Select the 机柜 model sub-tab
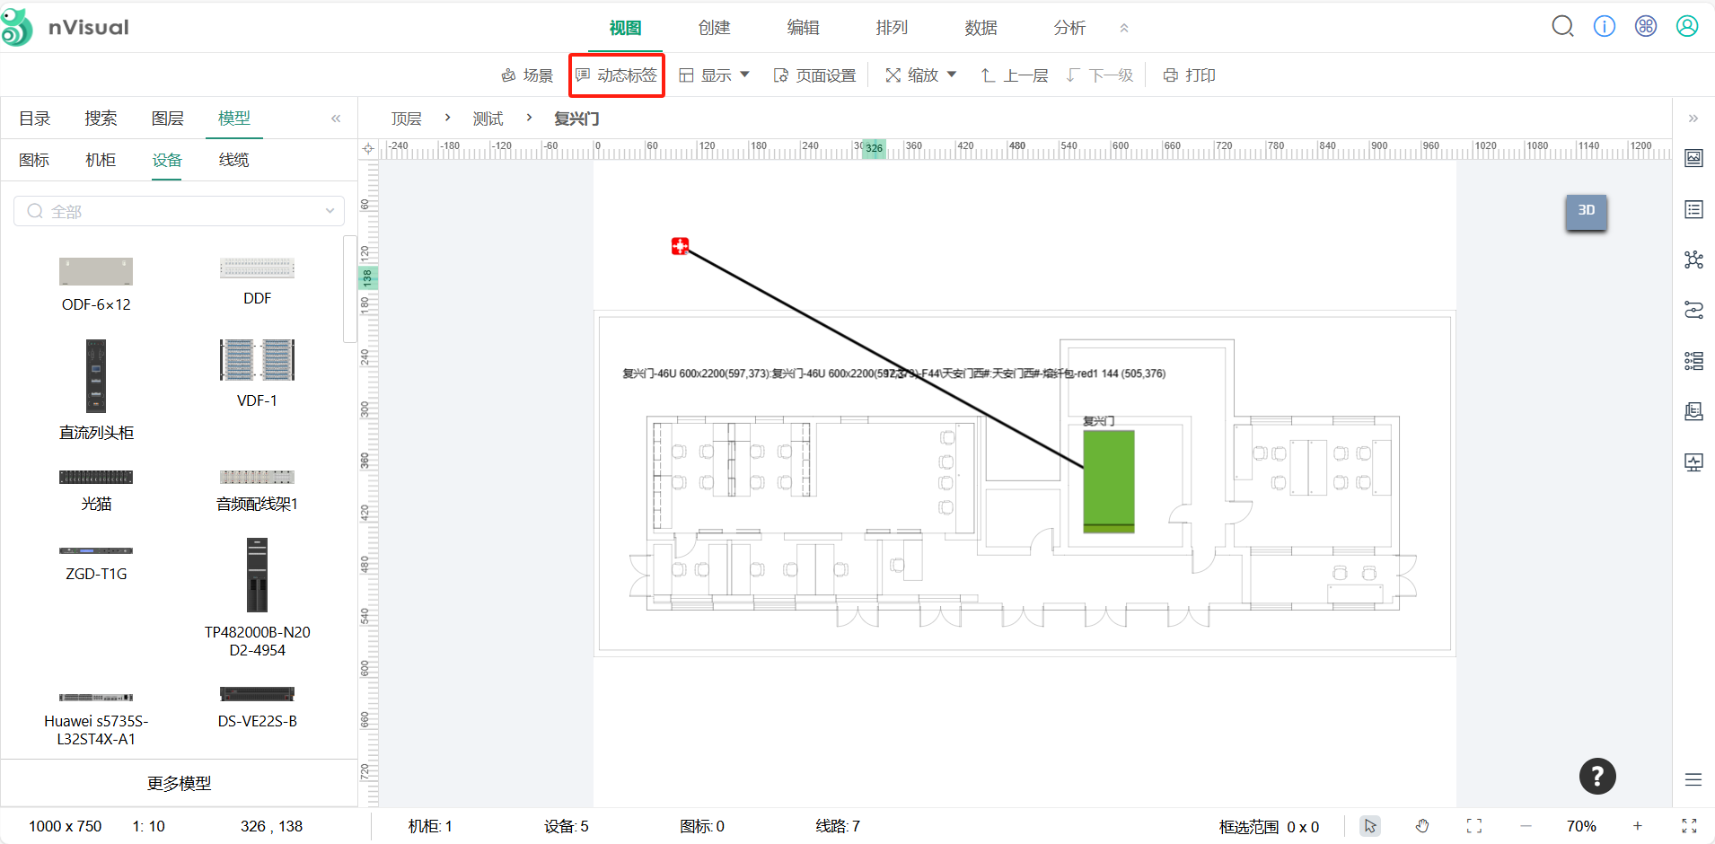The width and height of the screenshot is (1715, 844). pos(101,160)
